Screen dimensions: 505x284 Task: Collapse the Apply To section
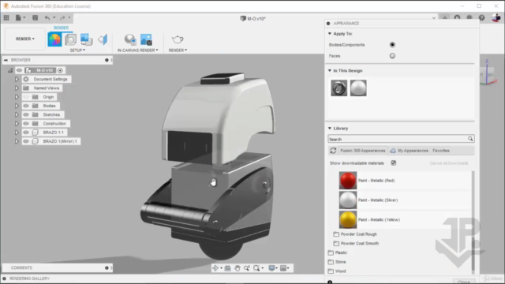pos(330,33)
